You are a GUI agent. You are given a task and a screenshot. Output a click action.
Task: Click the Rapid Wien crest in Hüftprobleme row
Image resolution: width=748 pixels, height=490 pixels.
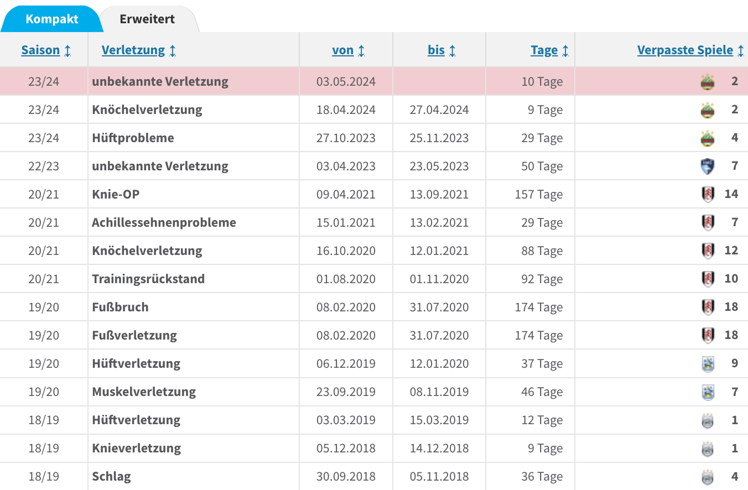coord(707,138)
